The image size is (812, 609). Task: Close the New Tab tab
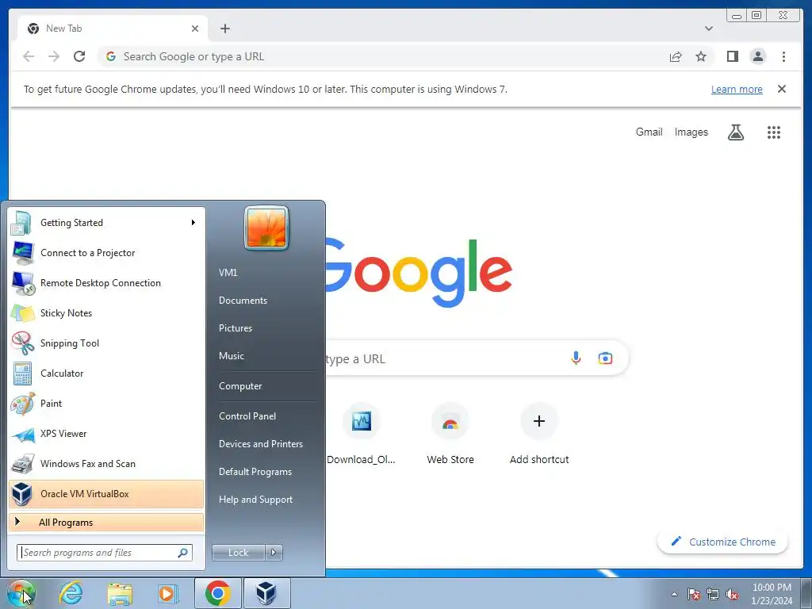(195, 29)
